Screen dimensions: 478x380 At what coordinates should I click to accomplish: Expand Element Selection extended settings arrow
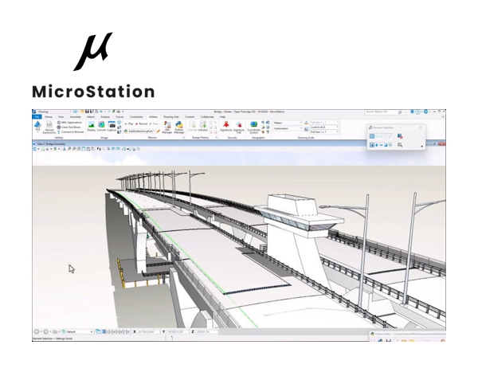422,147
